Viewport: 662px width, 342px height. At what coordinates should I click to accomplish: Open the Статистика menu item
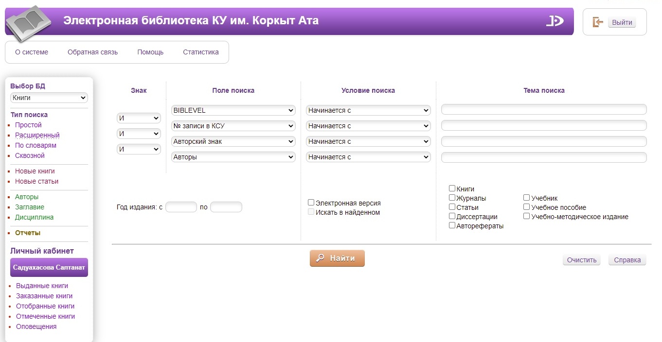[201, 52]
